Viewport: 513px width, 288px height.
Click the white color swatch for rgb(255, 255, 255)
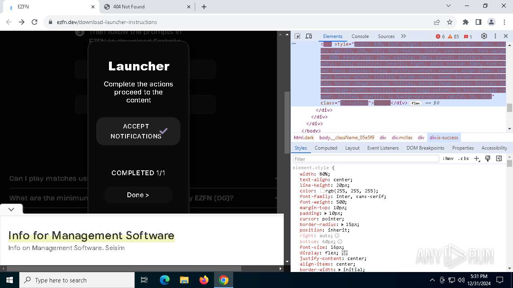[322, 191]
